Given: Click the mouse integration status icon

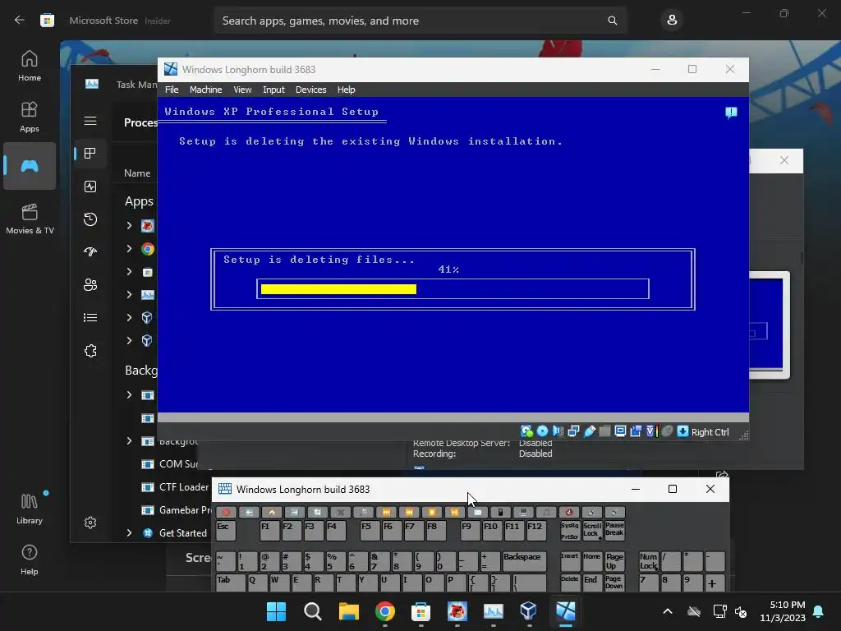Looking at the screenshot, I should point(667,431).
